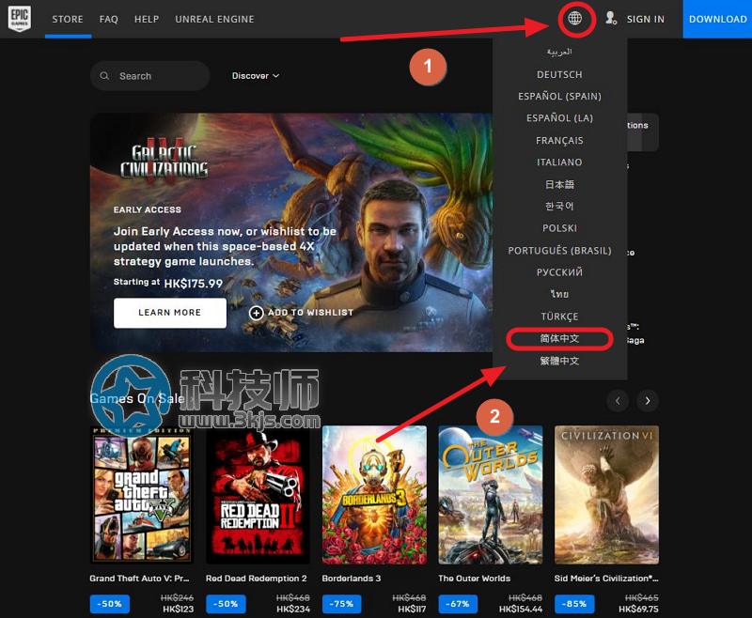Select ITALIANO language
This screenshot has height=618, width=752.
559,162
